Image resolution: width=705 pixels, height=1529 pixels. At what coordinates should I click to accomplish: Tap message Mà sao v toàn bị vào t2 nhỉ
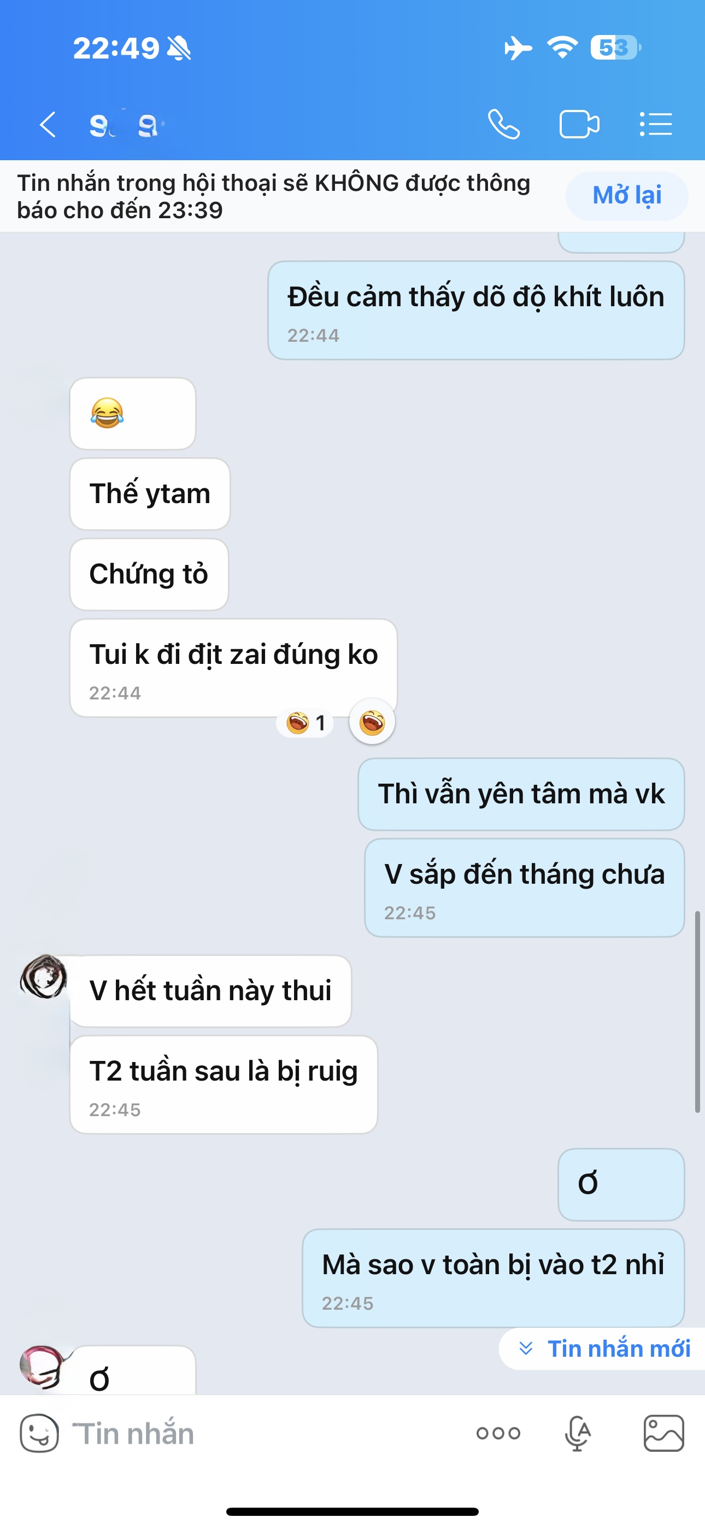tap(493, 1278)
